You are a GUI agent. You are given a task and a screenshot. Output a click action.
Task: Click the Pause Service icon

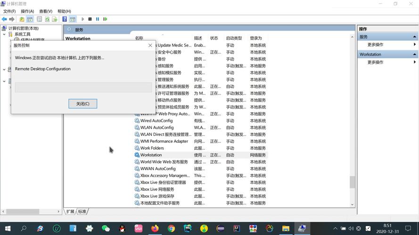[x=98, y=19]
